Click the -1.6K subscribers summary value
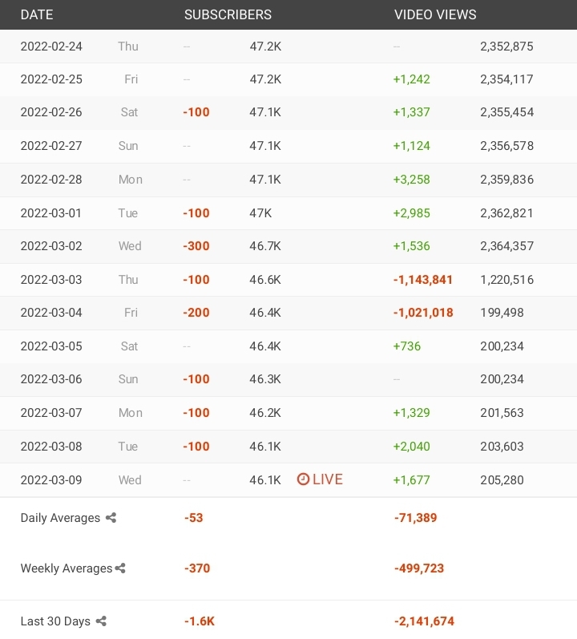The image size is (577, 639). 199,621
